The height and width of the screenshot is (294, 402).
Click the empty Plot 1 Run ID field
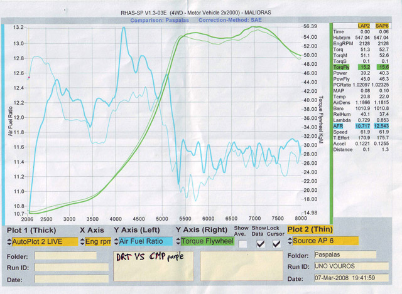(x=72, y=268)
